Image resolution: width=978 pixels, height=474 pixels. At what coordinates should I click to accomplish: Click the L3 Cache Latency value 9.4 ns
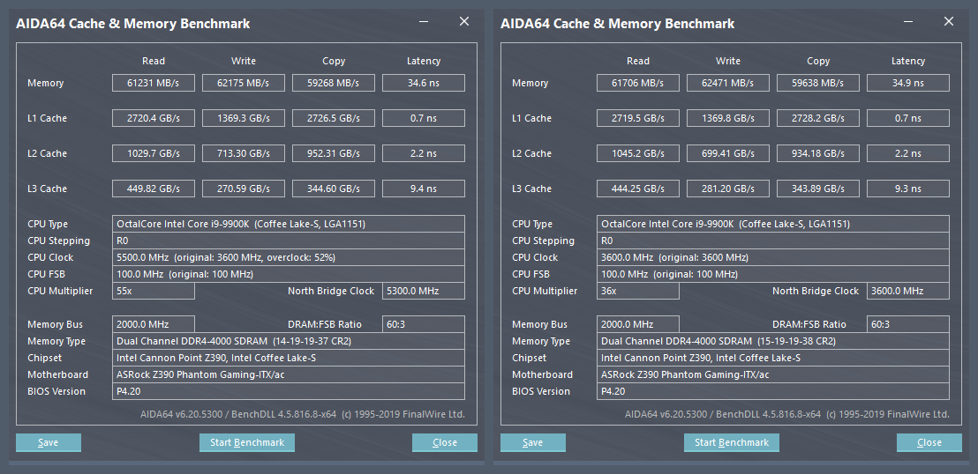click(424, 189)
